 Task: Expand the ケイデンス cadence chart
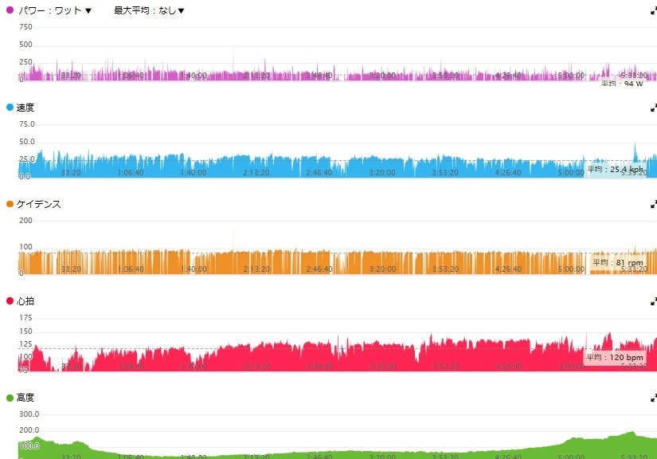pos(654,204)
